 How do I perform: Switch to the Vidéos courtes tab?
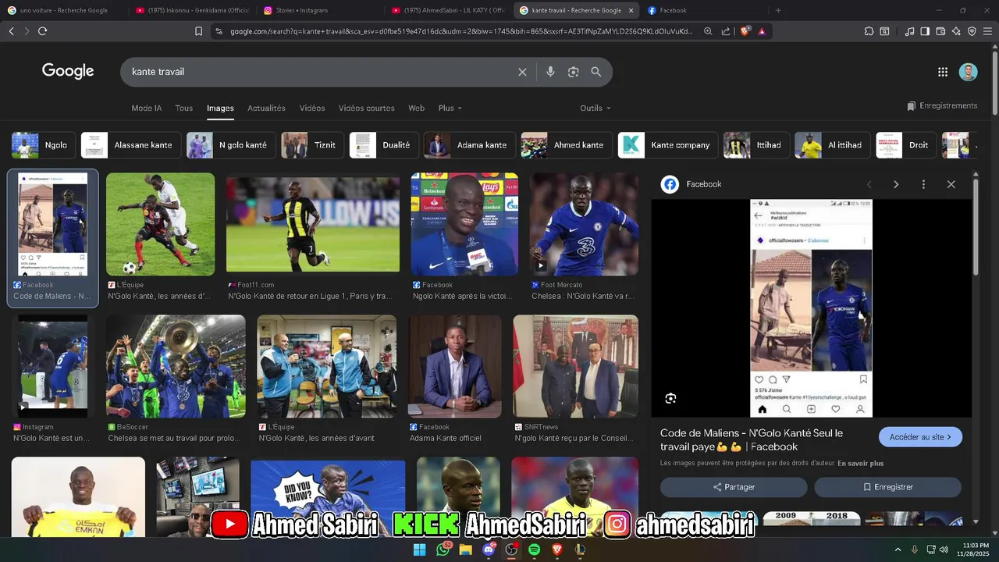coord(367,108)
